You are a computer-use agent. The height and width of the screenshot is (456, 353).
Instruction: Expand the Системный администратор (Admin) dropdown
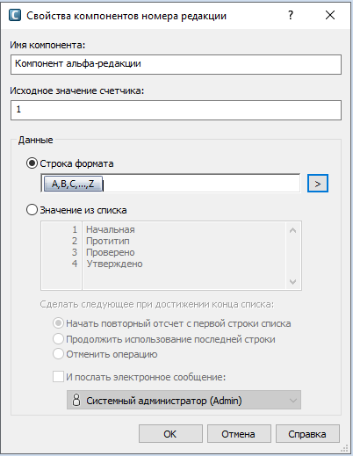184,400
